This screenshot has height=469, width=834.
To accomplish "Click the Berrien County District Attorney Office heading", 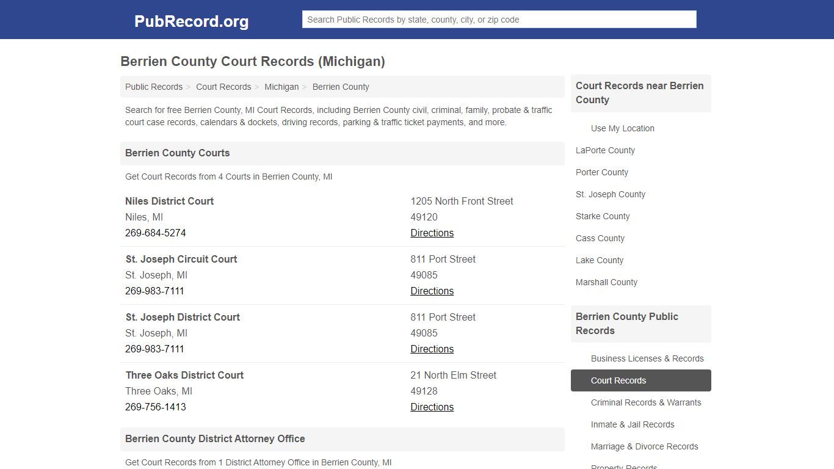I will click(215, 438).
